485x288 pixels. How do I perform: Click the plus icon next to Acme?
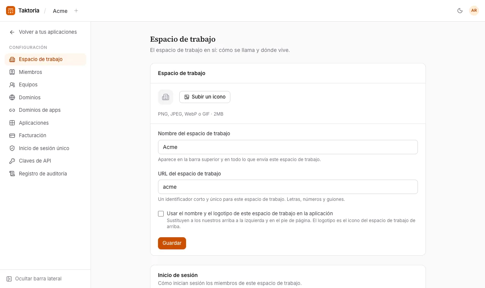point(76,11)
